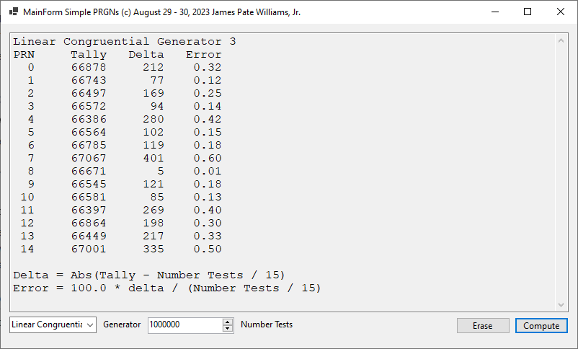Click into the 1000000 number tests field
578x349 pixels.
(184, 325)
